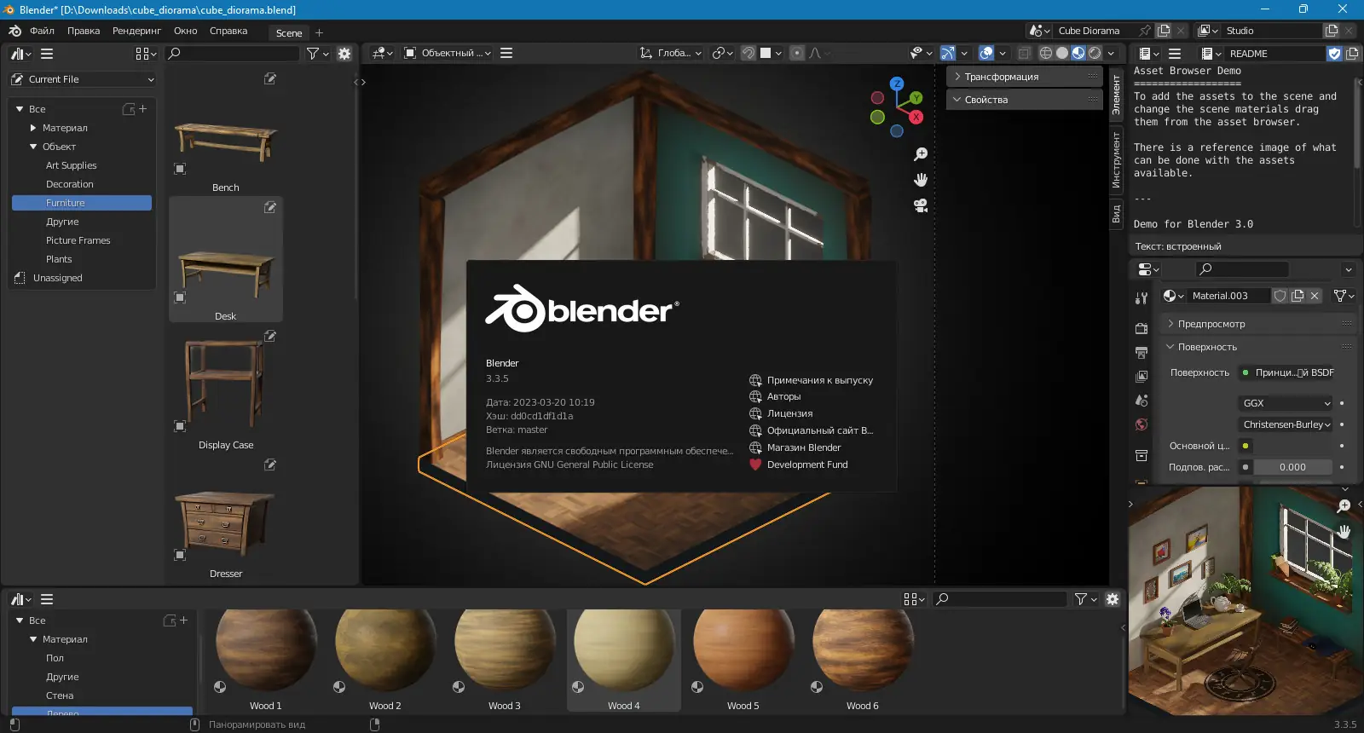Image resolution: width=1364 pixels, height=733 pixels.
Task: Open filter funnel in furniture asset browser
Action: pyautogui.click(x=317, y=54)
